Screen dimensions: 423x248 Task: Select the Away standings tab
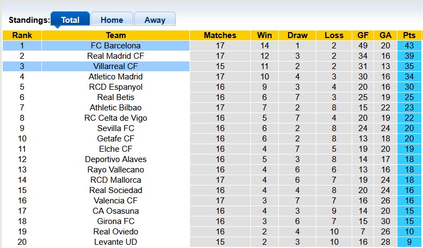(155, 20)
